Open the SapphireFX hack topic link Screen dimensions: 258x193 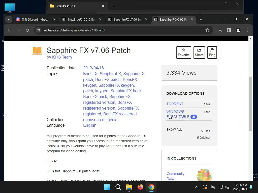[x=126, y=91]
